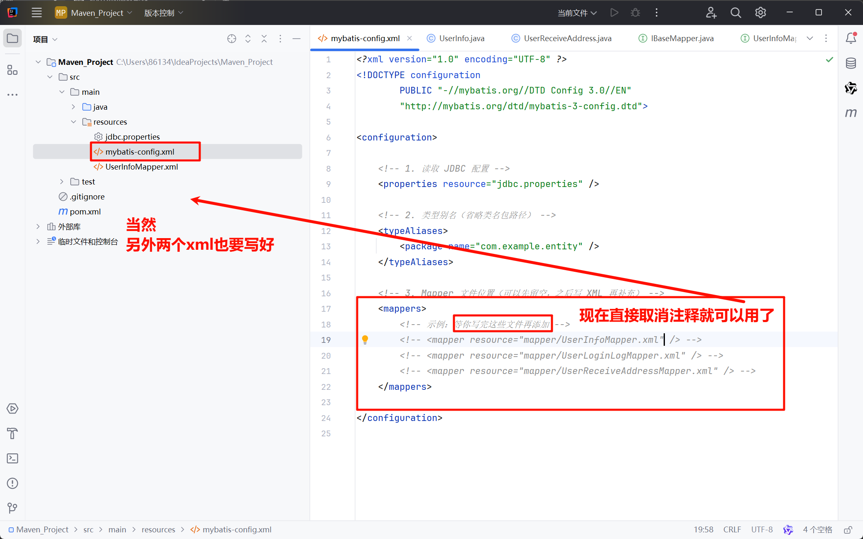Open the Notifications bell icon
The width and height of the screenshot is (863, 539).
click(x=851, y=38)
